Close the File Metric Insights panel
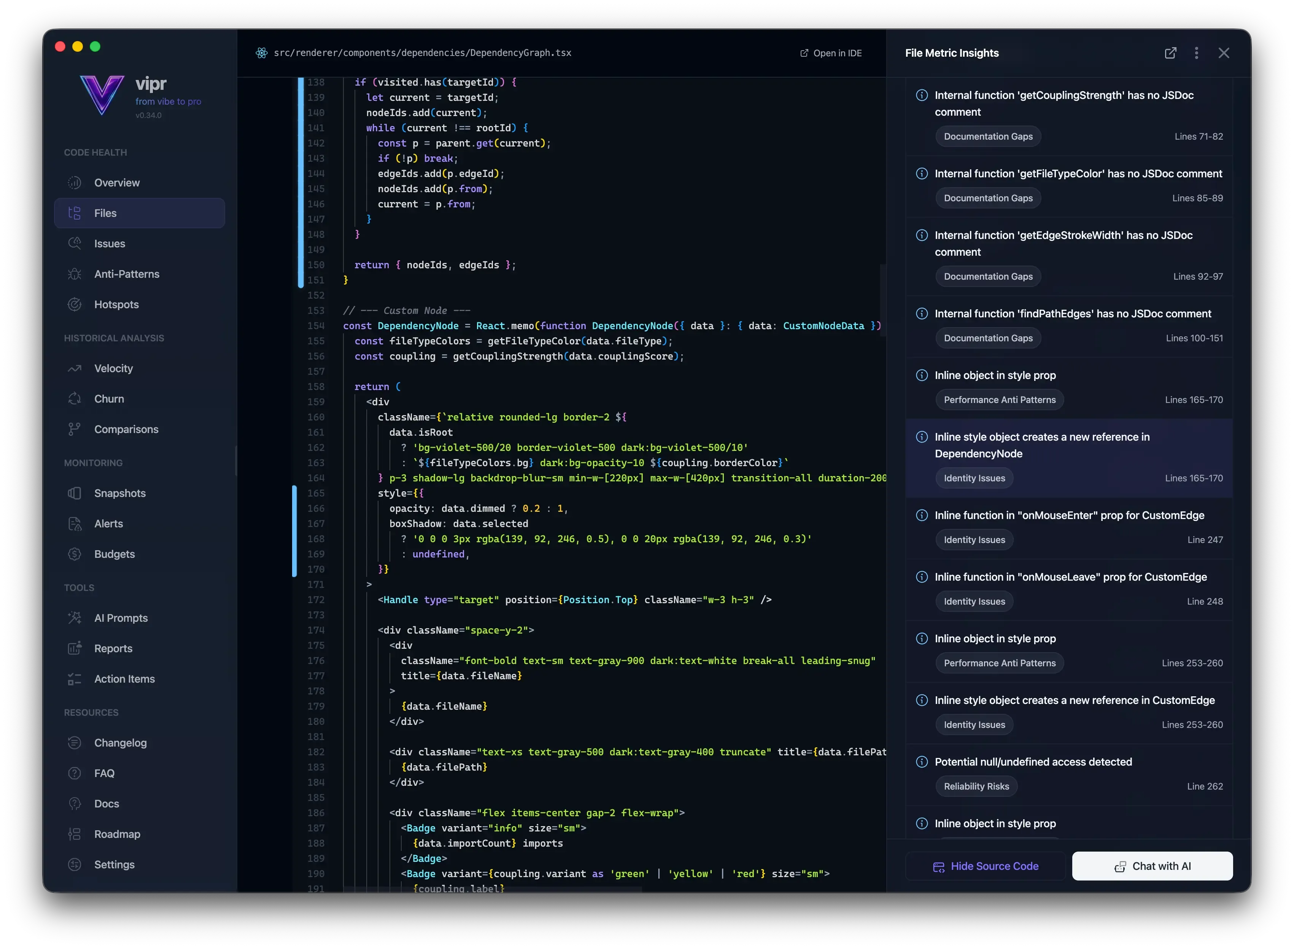The height and width of the screenshot is (949, 1294). (x=1223, y=53)
